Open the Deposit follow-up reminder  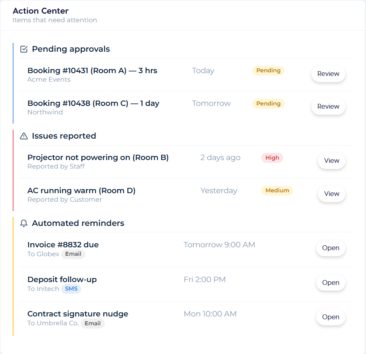click(x=330, y=283)
